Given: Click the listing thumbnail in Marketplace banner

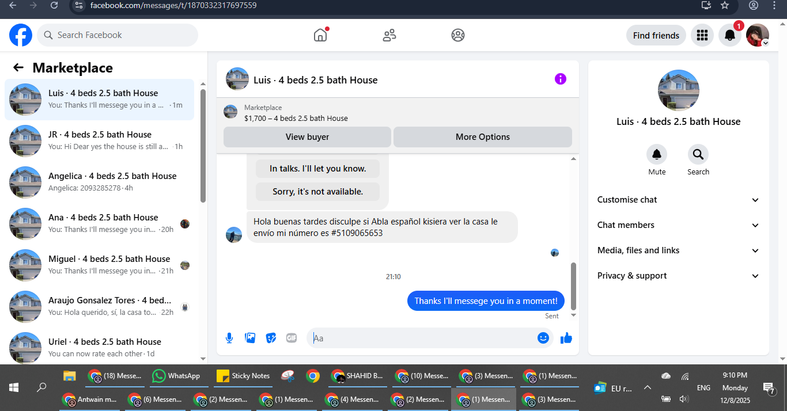Looking at the screenshot, I should click(x=230, y=112).
